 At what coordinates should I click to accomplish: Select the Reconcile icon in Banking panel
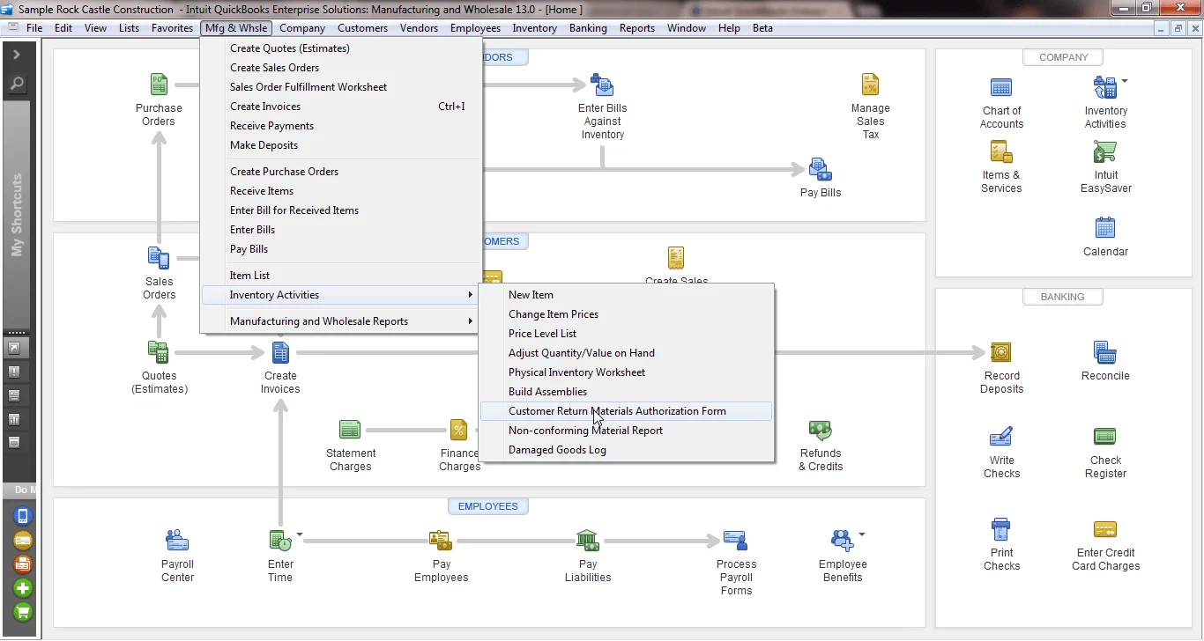(1105, 352)
